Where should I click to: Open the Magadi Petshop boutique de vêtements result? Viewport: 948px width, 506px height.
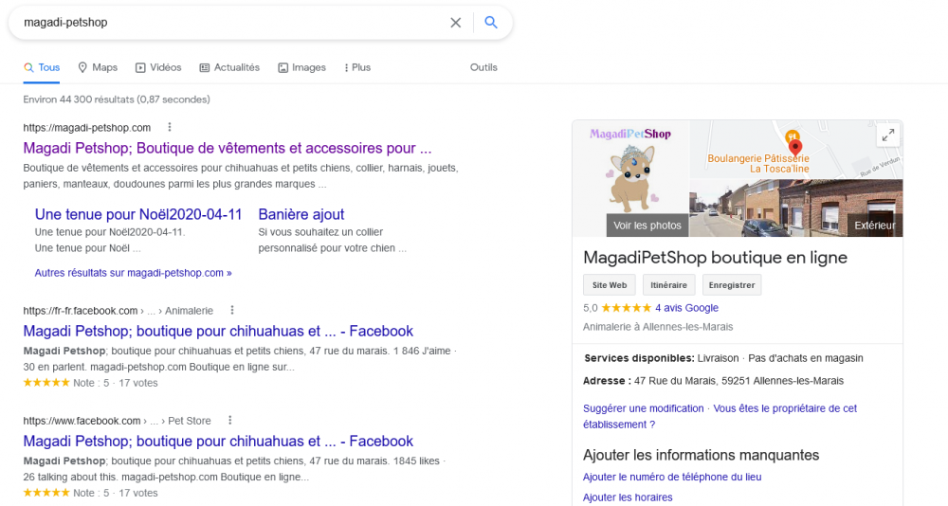pos(228,148)
